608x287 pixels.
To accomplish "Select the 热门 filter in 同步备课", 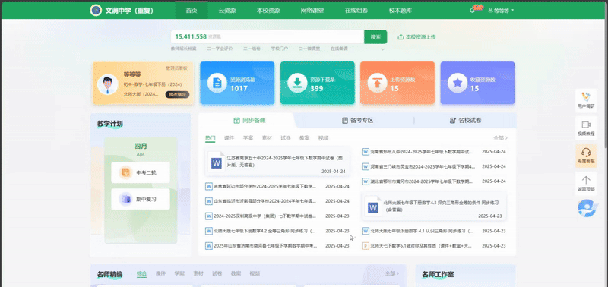I will [x=211, y=138].
